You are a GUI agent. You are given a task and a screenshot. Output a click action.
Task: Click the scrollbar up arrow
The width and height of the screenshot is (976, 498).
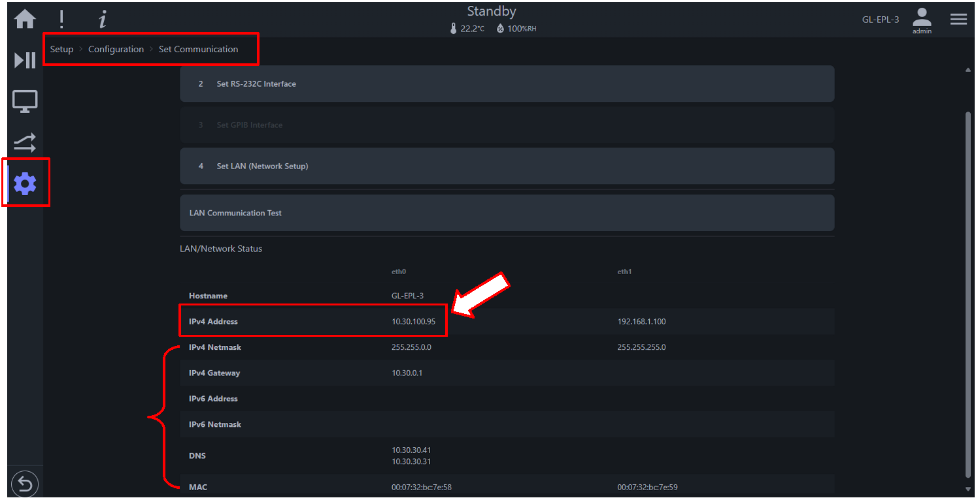point(968,70)
